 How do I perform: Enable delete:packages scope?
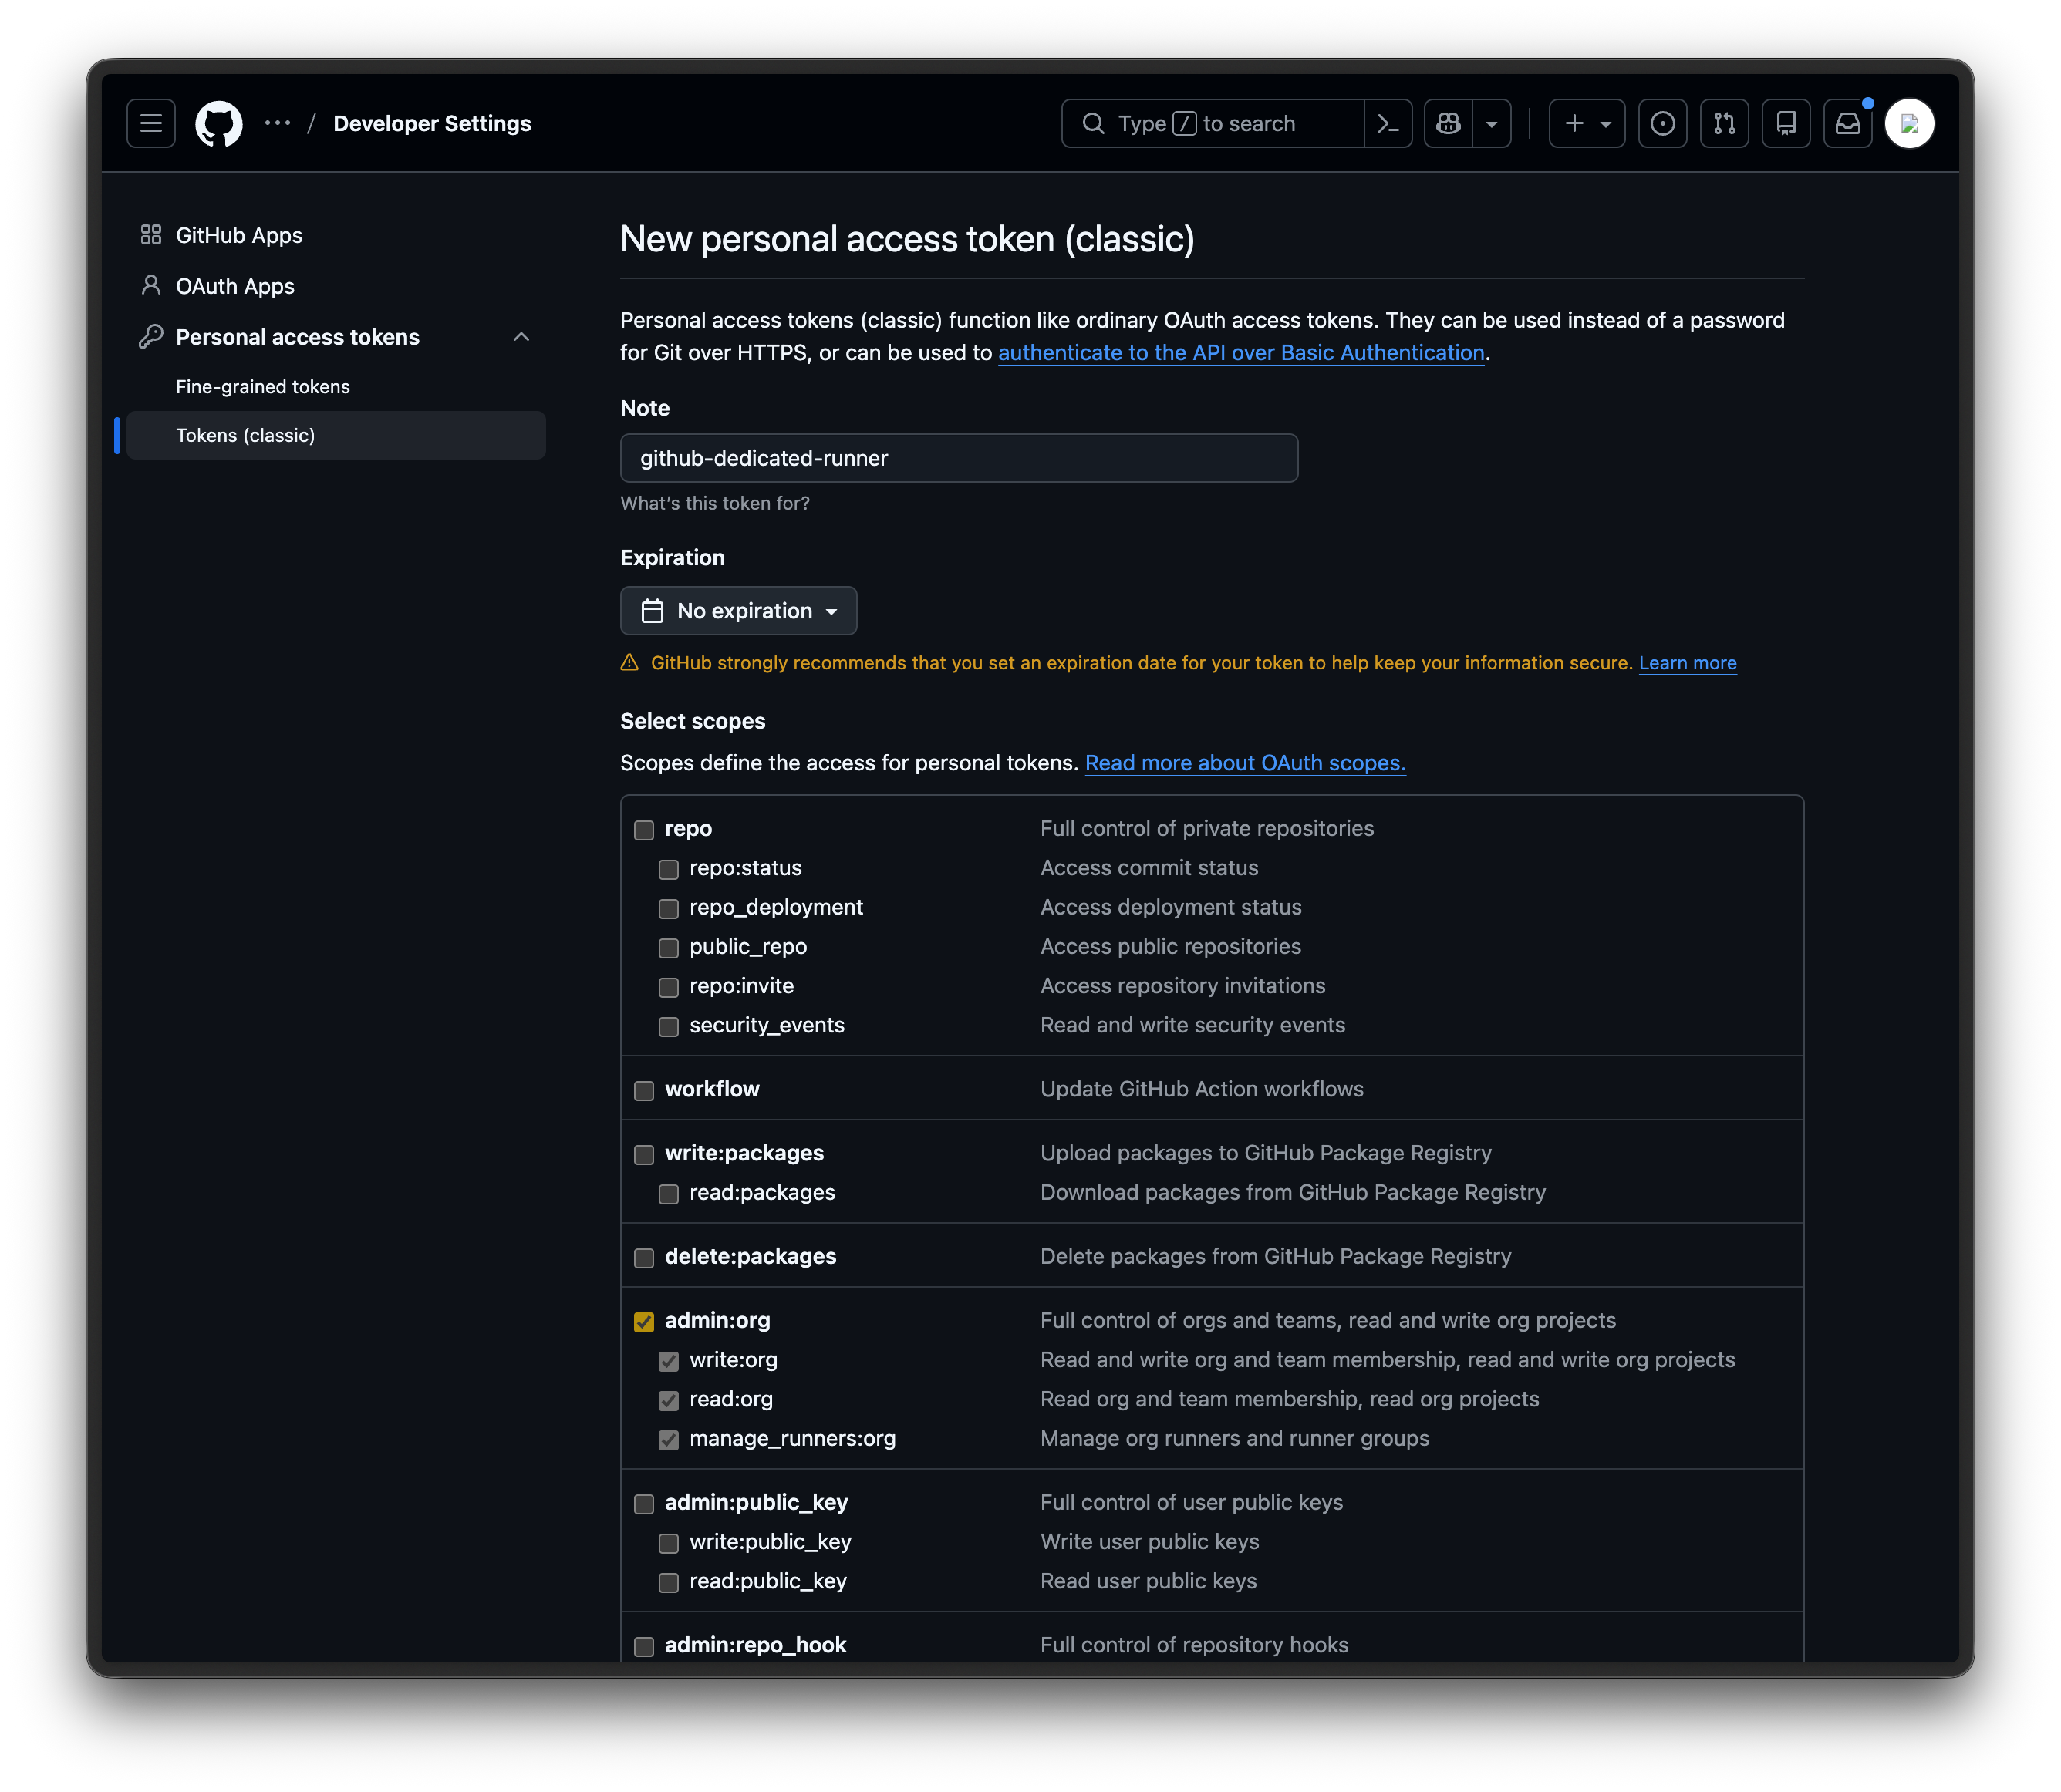644,1258
